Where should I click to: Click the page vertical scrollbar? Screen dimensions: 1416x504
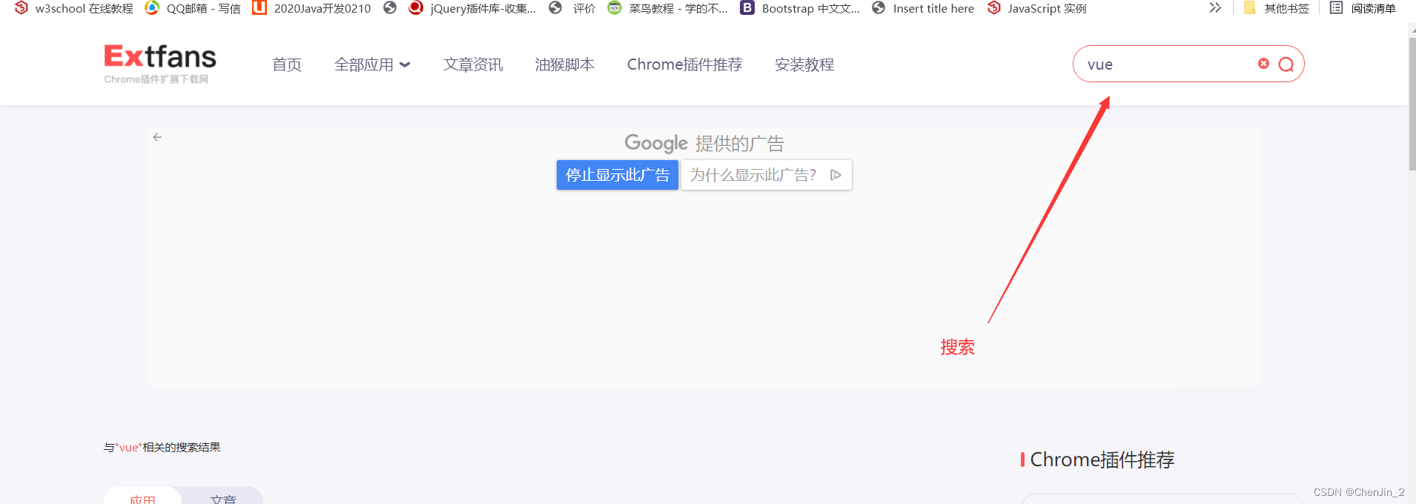[1412, 104]
